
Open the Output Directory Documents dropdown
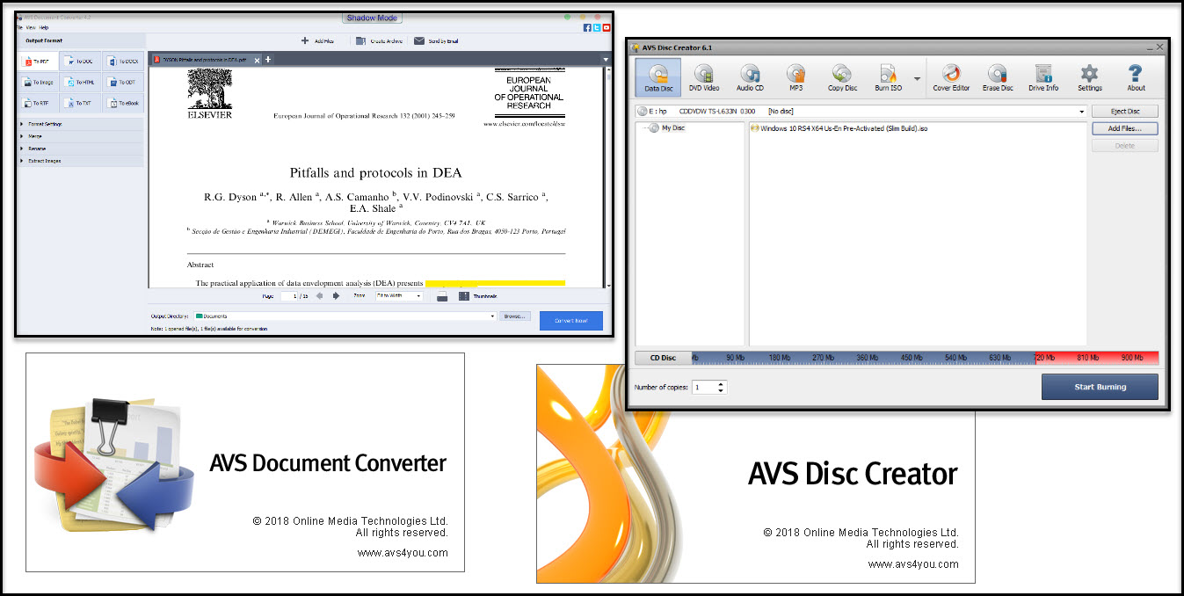345,316
